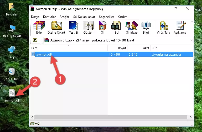
Task: Open the Dosya menu
Action: point(35,17)
